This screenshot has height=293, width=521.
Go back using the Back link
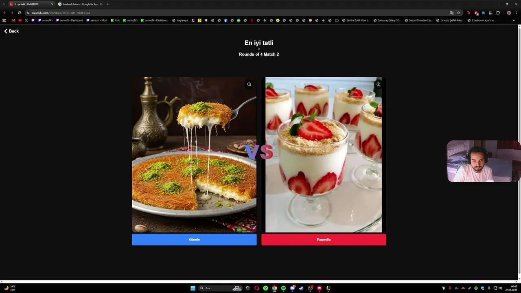[11, 31]
